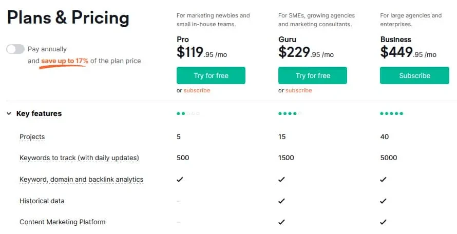Click Guru's Historical data checkmark
This screenshot has width=457, height=234.
pyautogui.click(x=281, y=201)
